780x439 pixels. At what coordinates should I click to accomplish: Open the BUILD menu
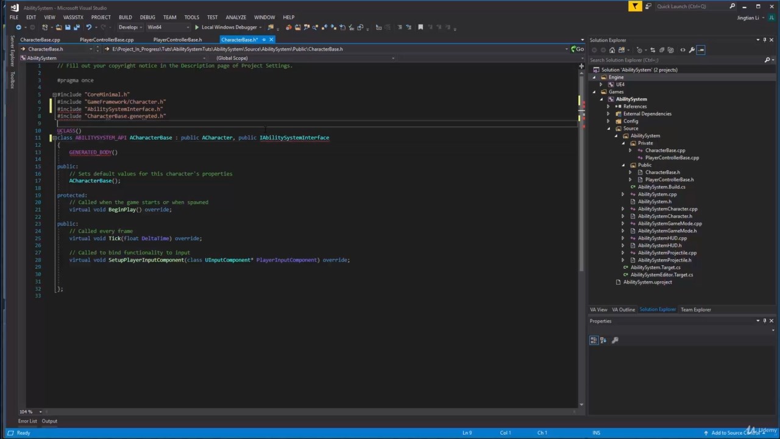coord(125,17)
